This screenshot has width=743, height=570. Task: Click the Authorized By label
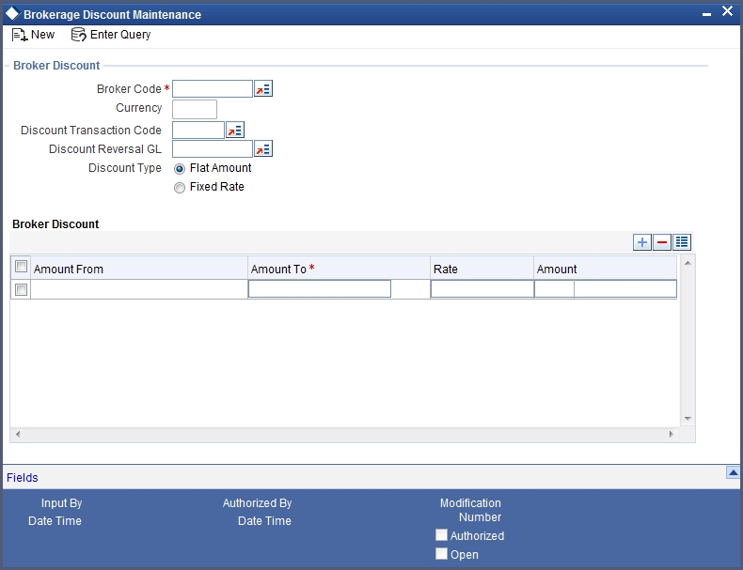tap(258, 502)
